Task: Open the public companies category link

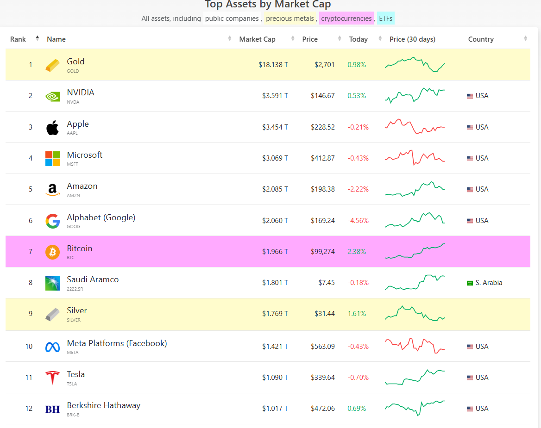Action: coord(232,18)
